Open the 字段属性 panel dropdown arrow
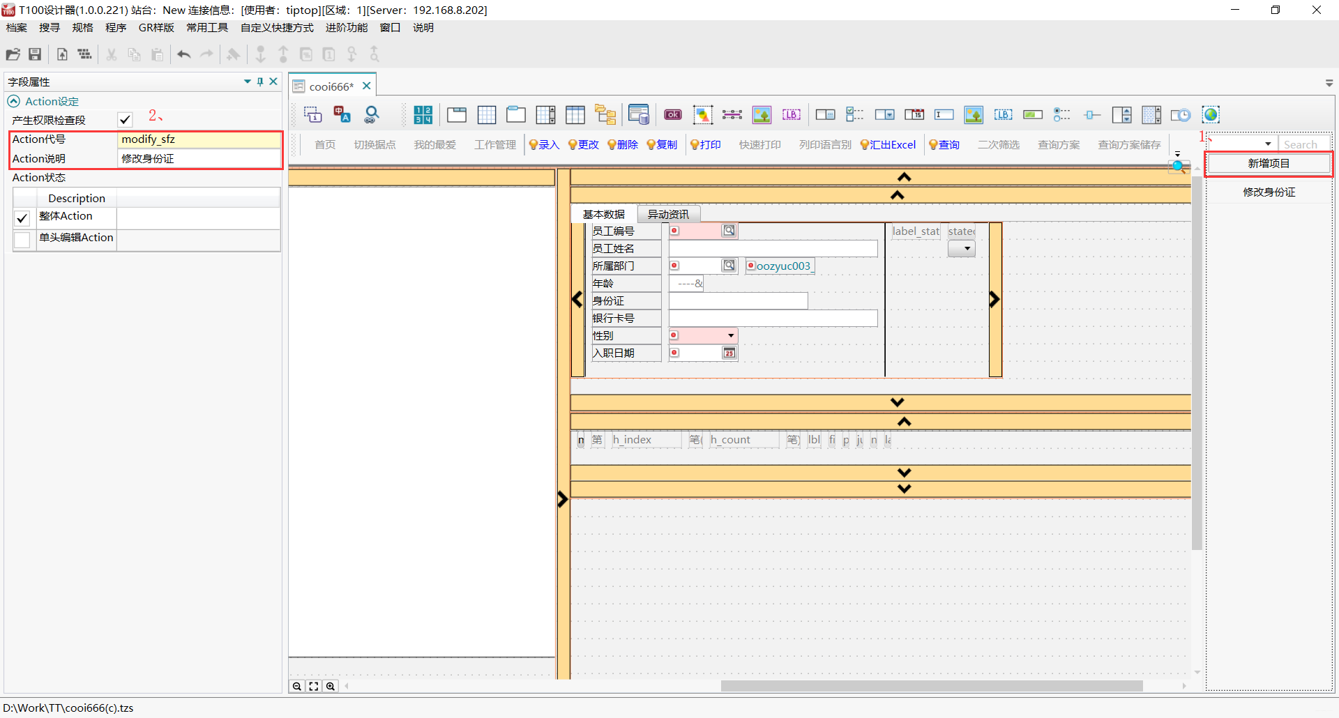 [x=247, y=82]
